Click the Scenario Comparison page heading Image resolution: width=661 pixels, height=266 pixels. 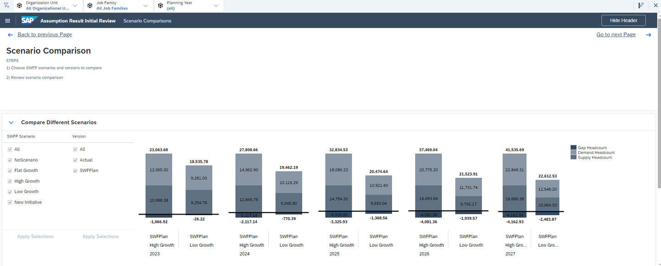coord(49,51)
